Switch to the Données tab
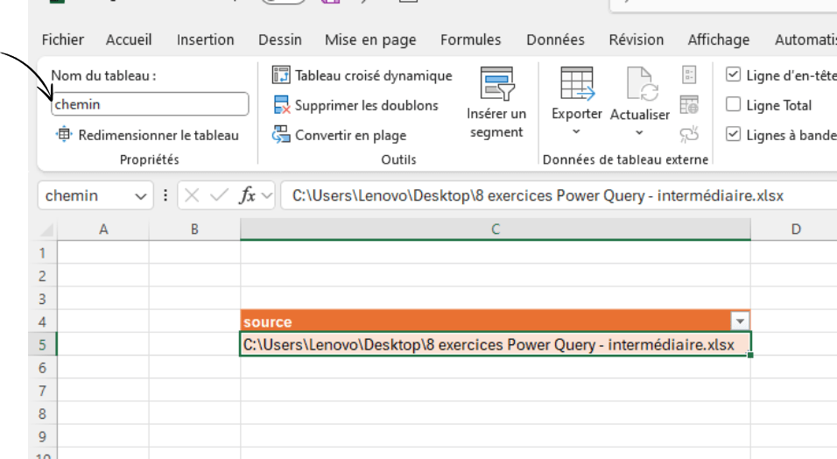This screenshot has height=459, width=837. [x=555, y=39]
